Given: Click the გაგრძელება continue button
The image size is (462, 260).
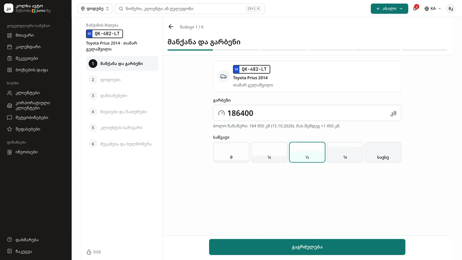Looking at the screenshot, I should [x=307, y=247].
